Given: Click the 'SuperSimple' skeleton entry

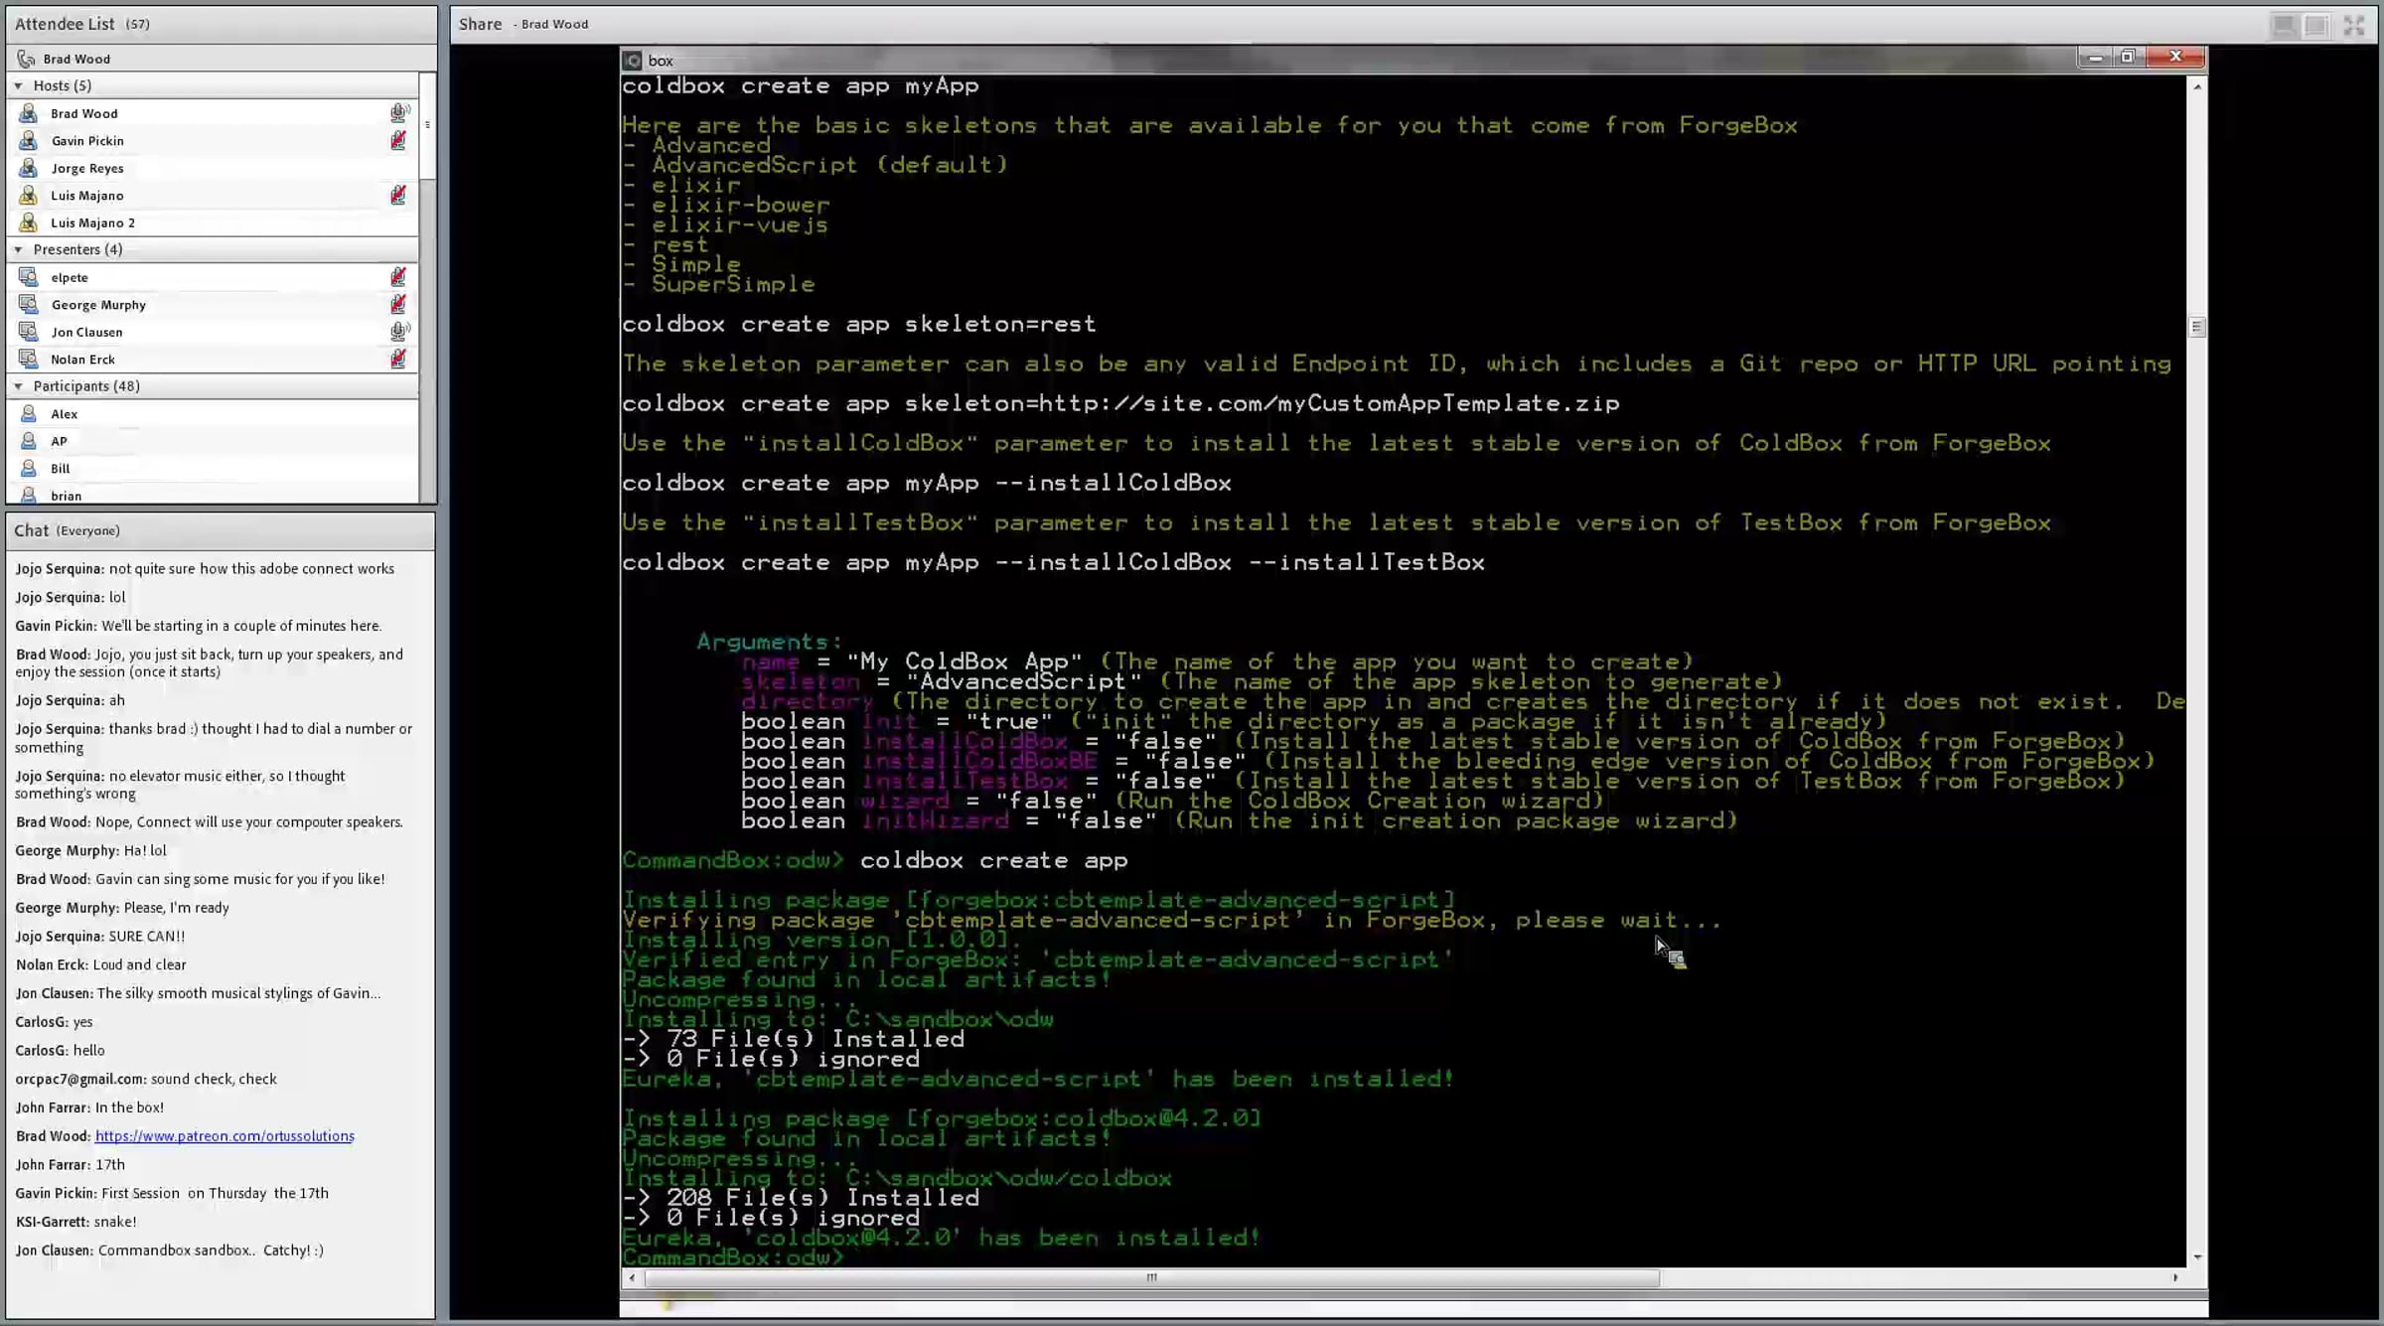Looking at the screenshot, I should pyautogui.click(x=733, y=285).
